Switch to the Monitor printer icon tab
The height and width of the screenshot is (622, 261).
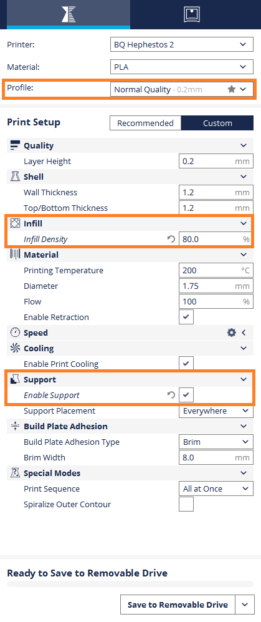(192, 14)
